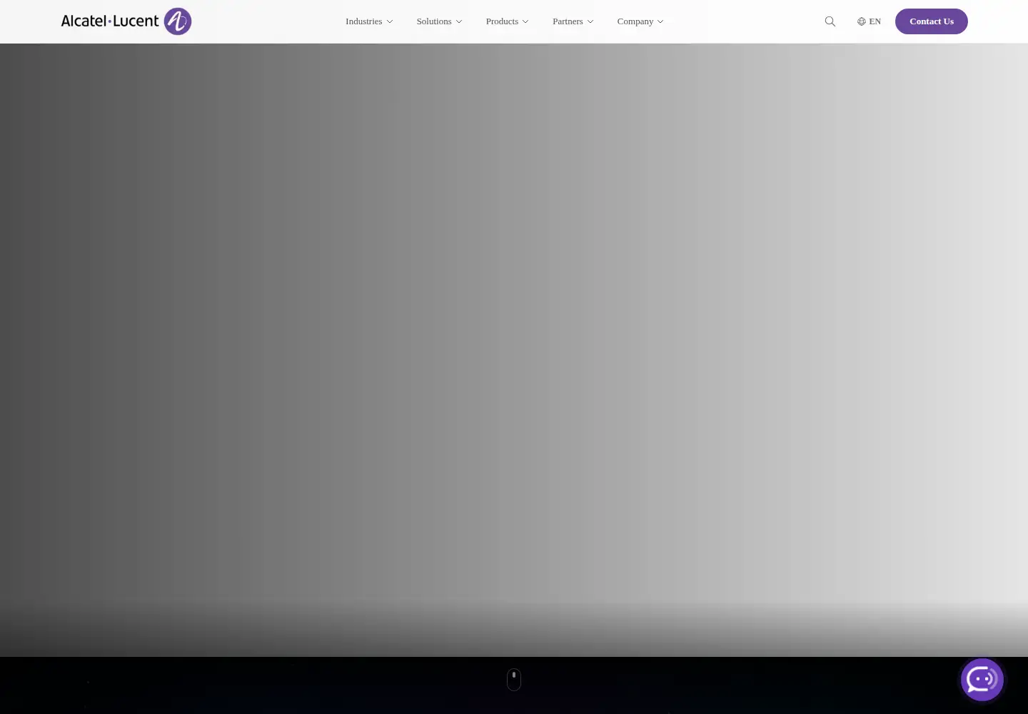Image resolution: width=1028 pixels, height=714 pixels.
Task: Open the EN language selector
Action: 869,21
